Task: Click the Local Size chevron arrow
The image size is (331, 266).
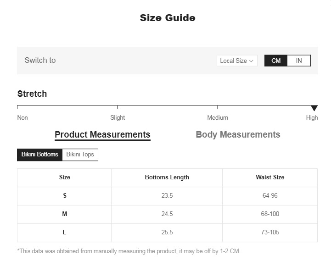Action: [x=252, y=61]
